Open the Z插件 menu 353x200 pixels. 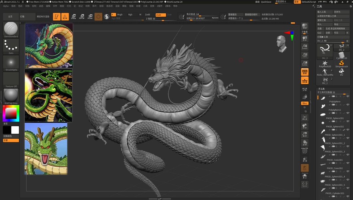[x=160, y=6]
